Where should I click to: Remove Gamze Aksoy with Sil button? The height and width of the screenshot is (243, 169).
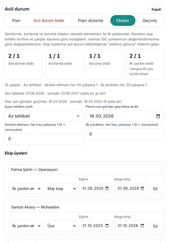pyautogui.click(x=155, y=226)
